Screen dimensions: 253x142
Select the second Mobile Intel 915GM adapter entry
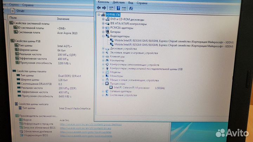point(174,45)
